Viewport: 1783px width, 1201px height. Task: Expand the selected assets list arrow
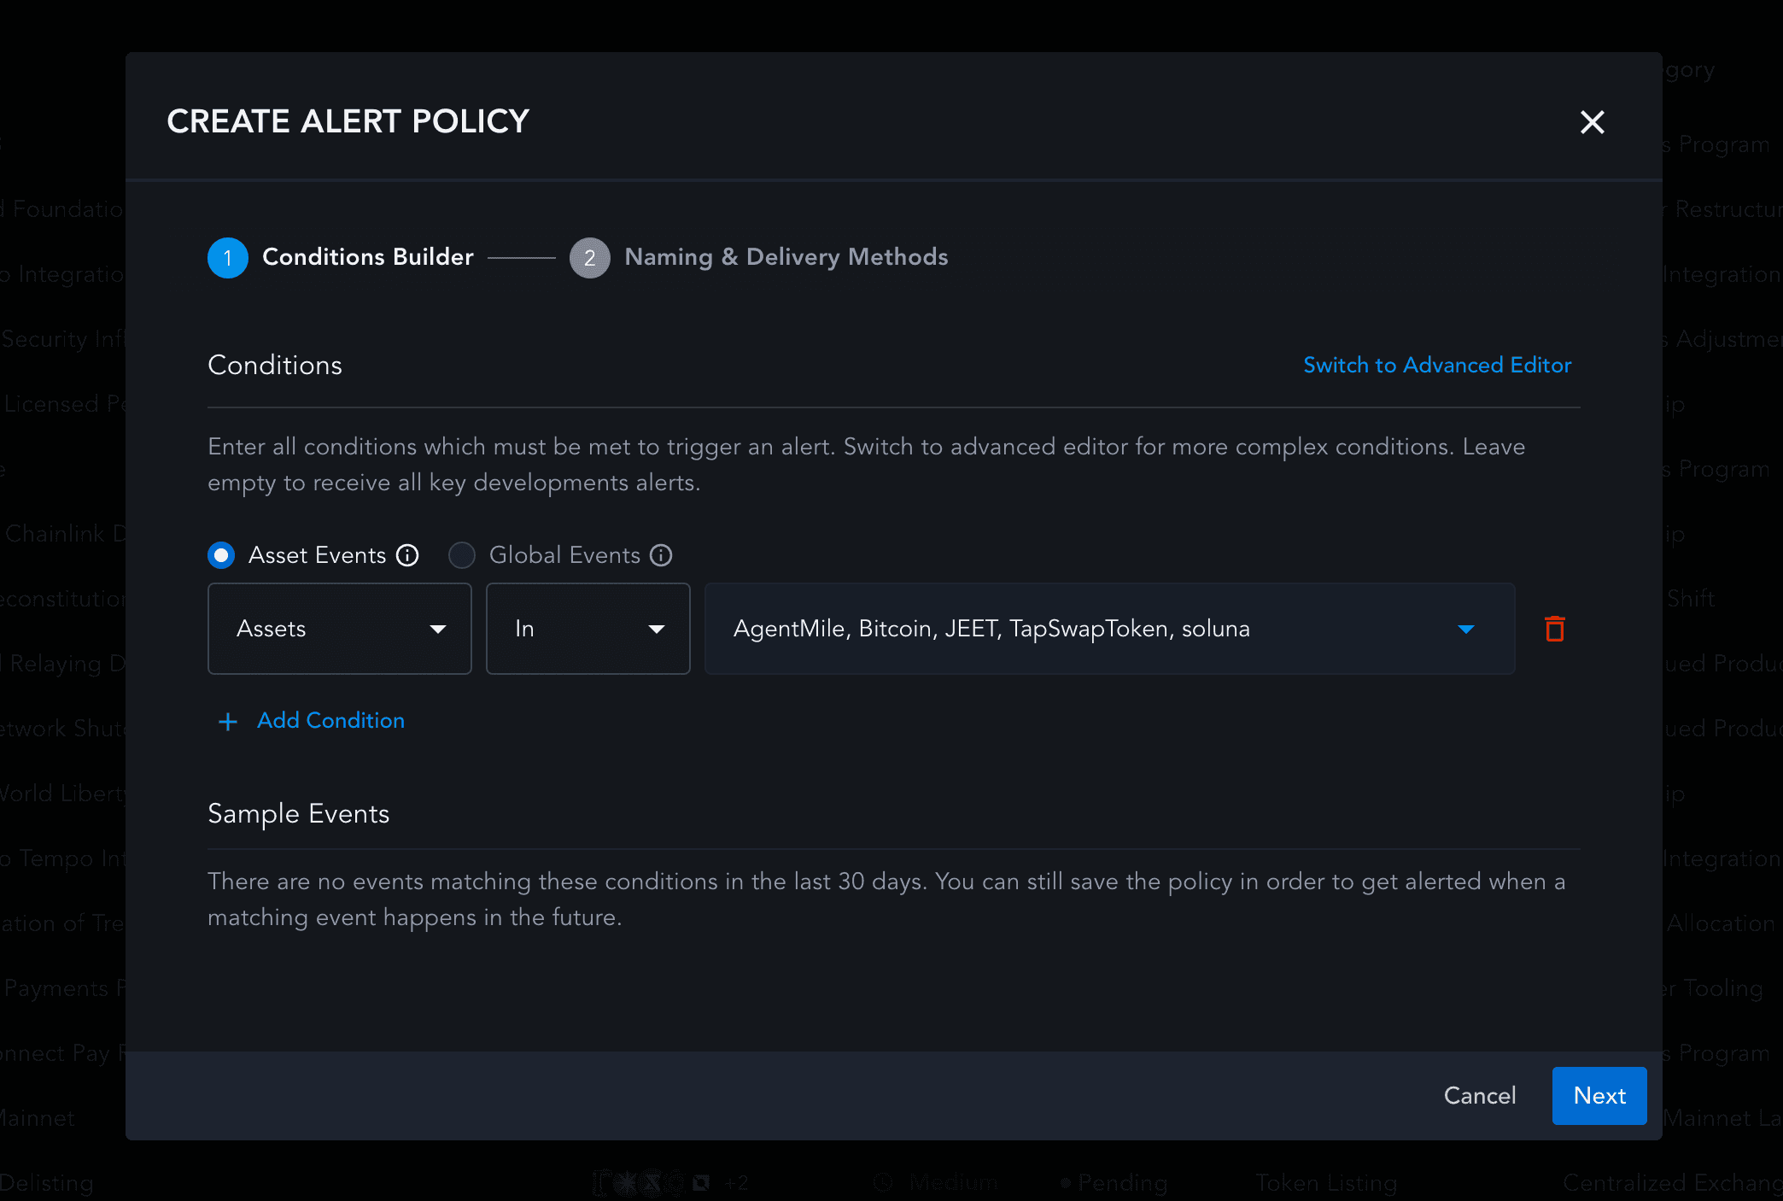click(x=1466, y=629)
